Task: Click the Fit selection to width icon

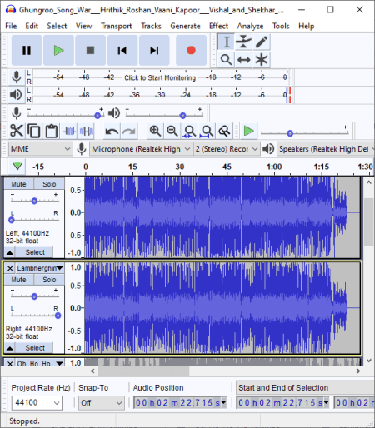Action: [x=189, y=131]
